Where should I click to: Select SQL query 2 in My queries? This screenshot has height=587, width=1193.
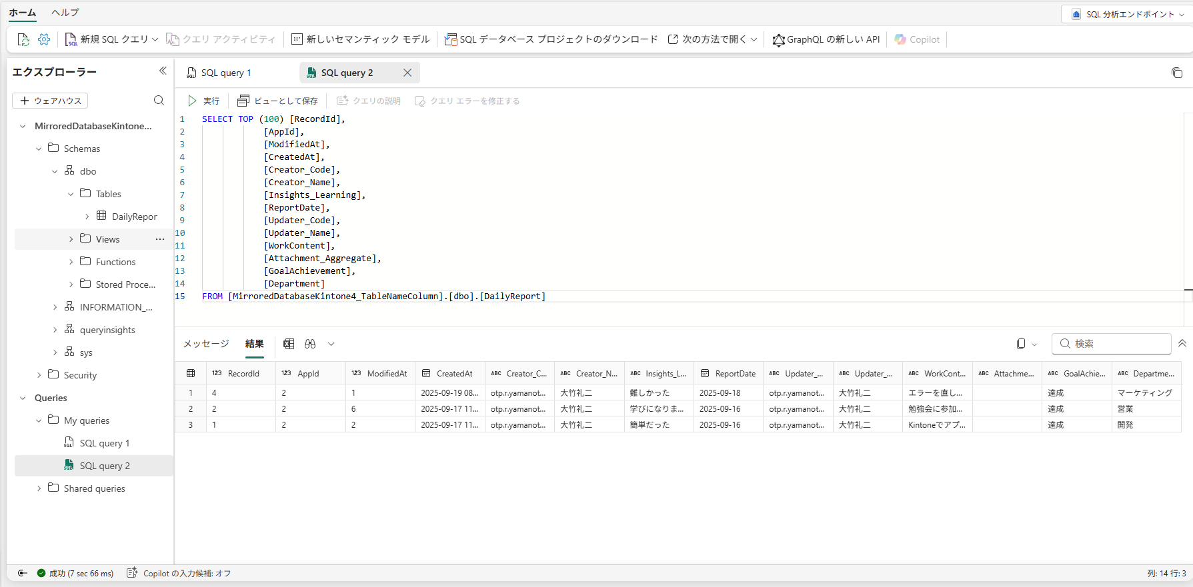click(x=94, y=466)
